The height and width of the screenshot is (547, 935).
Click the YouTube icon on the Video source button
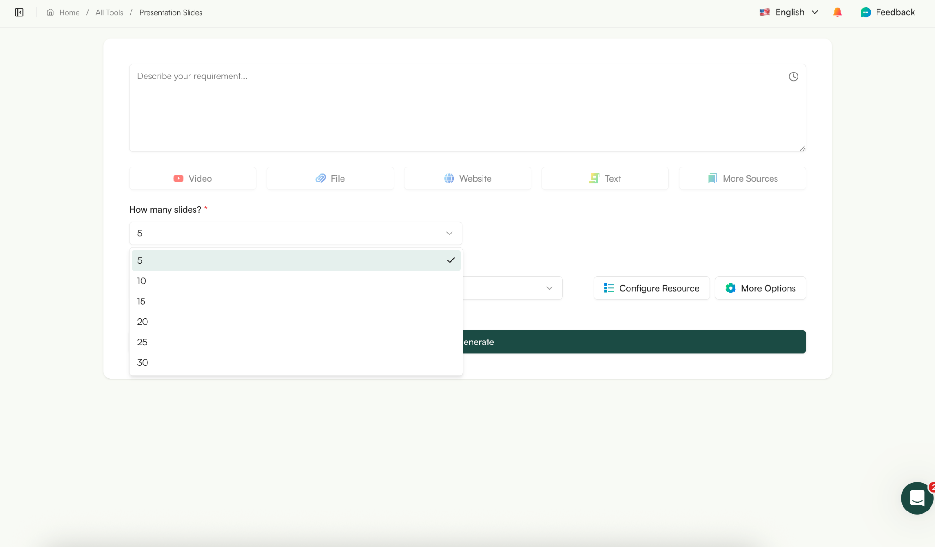pyautogui.click(x=178, y=178)
